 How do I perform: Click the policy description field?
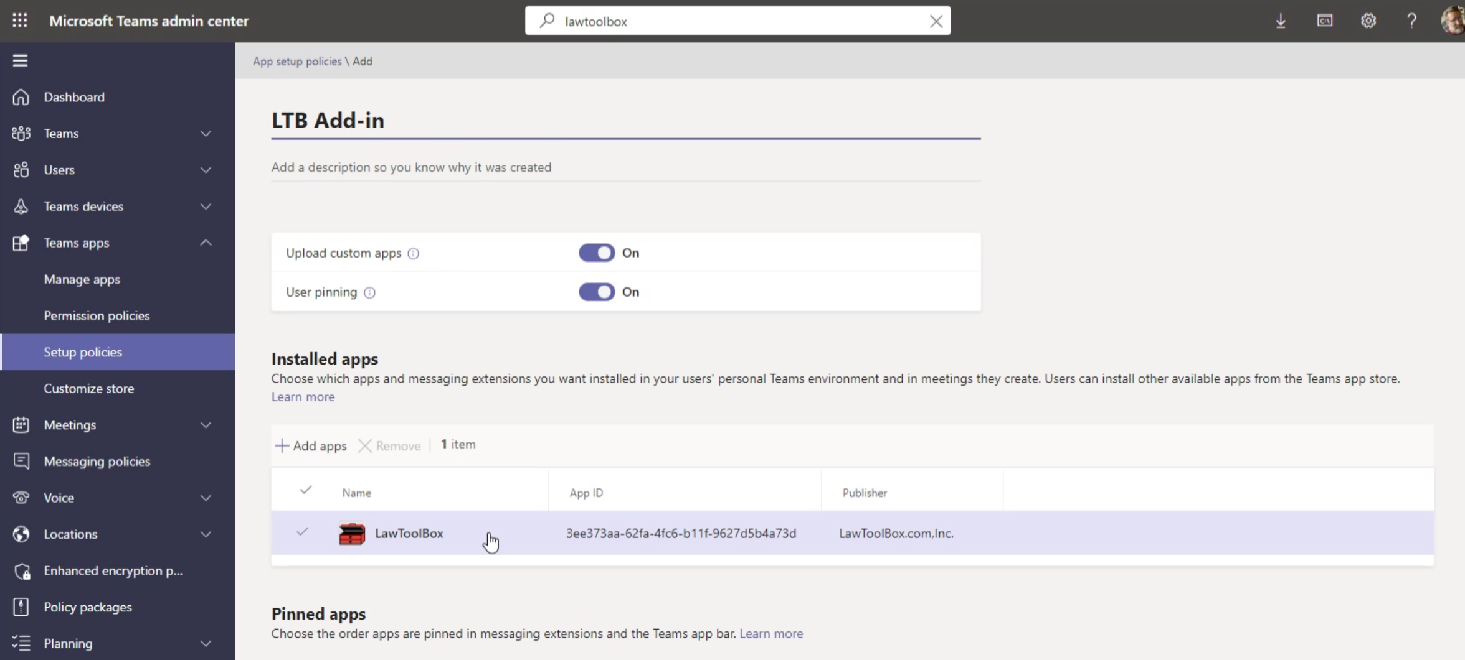point(626,167)
